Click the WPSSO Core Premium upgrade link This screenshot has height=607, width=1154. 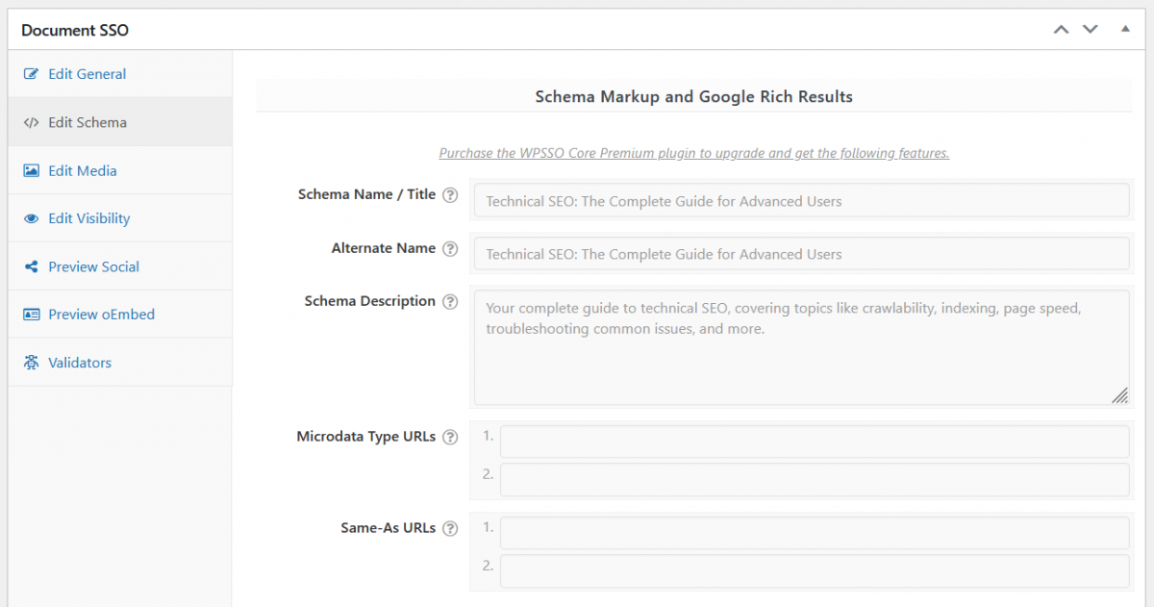tap(694, 153)
